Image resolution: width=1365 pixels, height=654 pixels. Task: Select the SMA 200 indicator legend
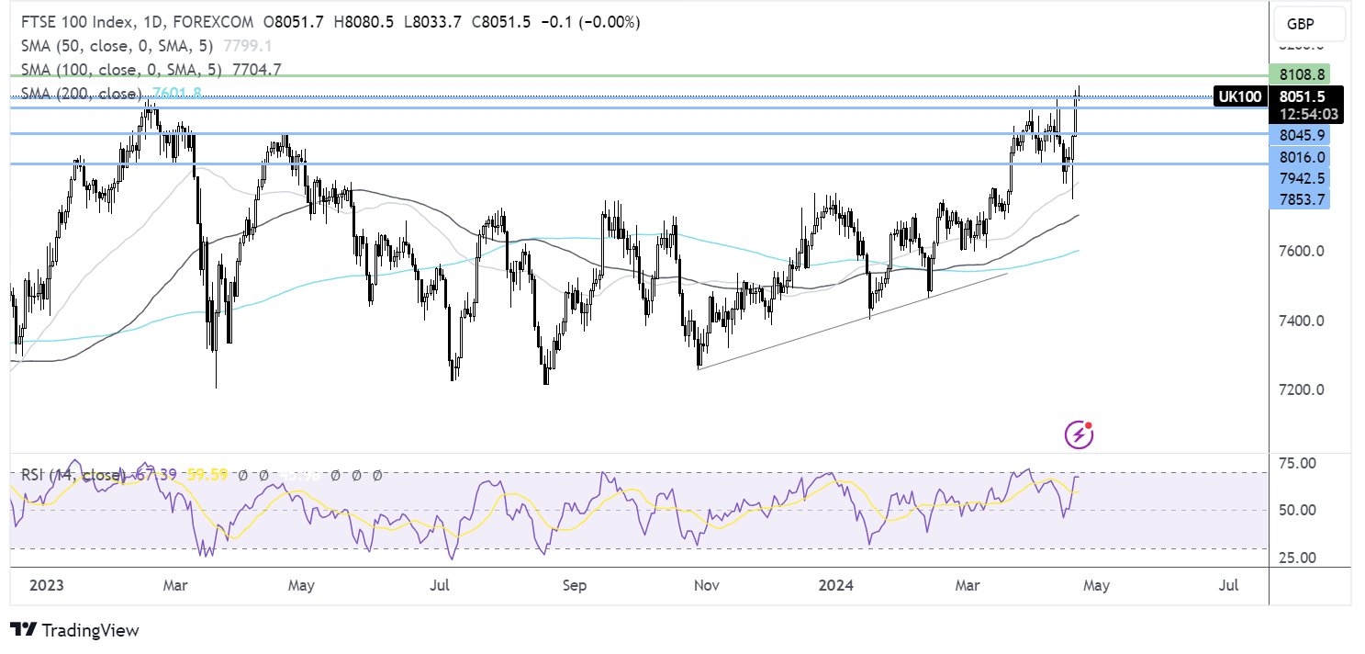point(111,93)
